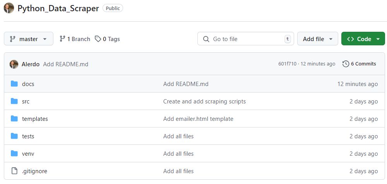Click the Alerdo avatar in commit row

coord(14,64)
